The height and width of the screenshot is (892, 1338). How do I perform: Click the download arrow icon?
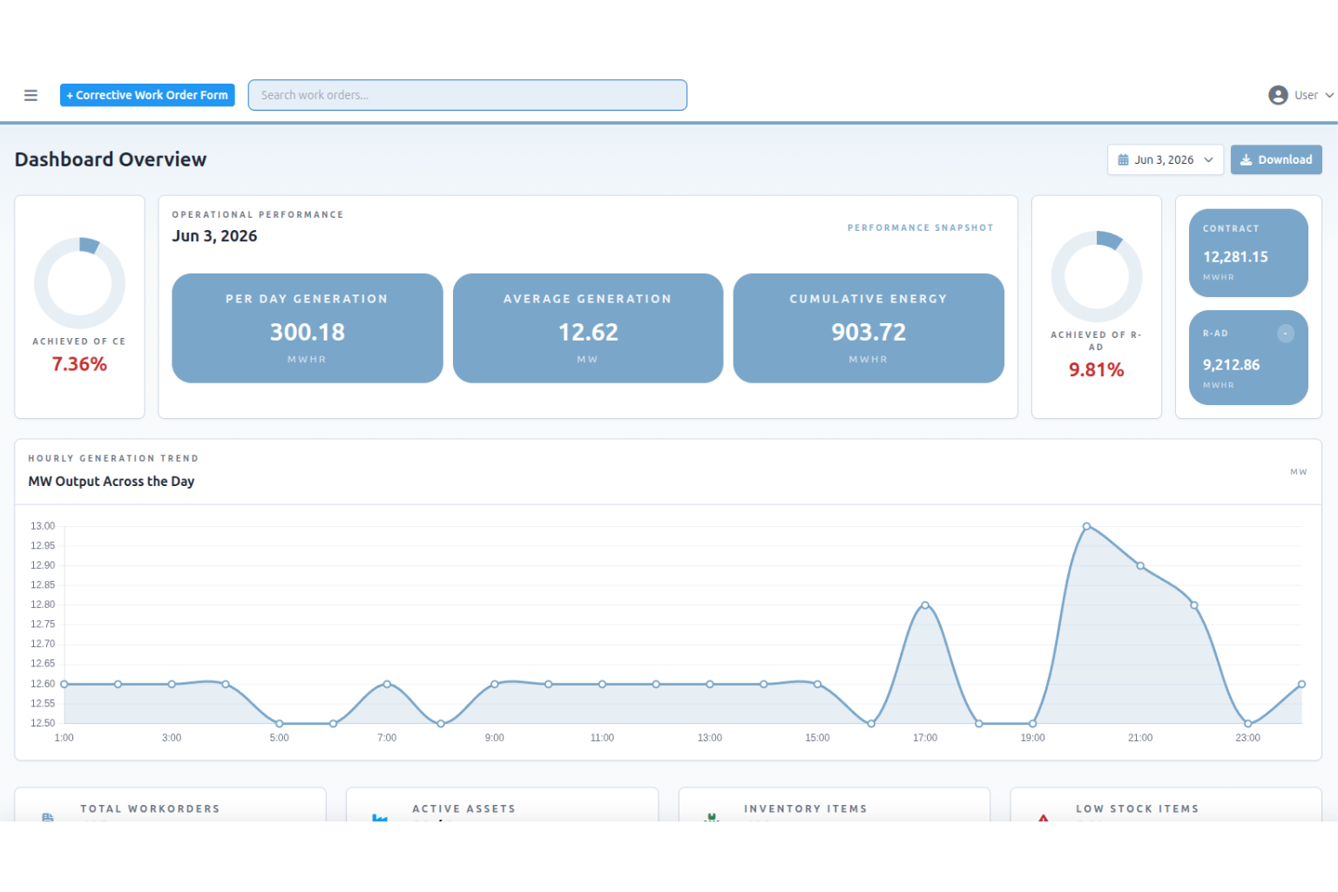1246,159
